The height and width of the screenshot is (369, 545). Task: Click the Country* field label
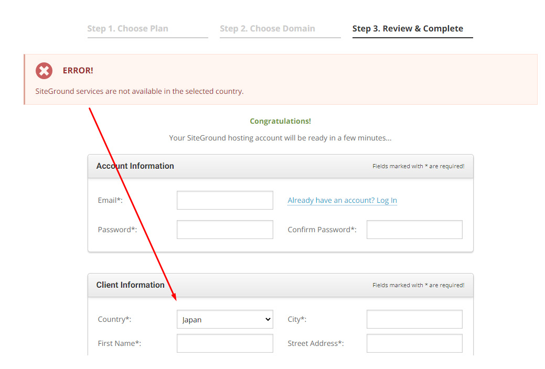tap(115, 319)
